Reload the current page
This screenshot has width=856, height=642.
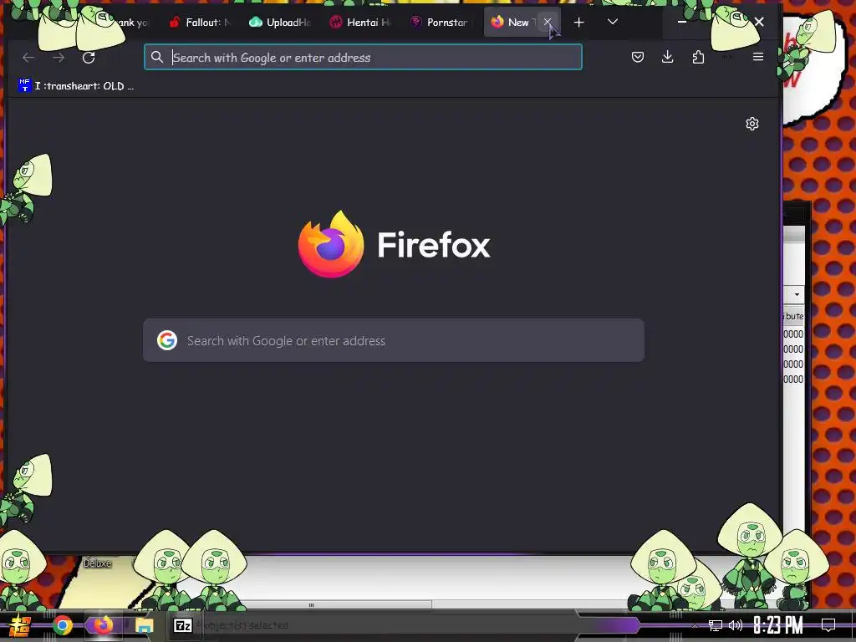pyautogui.click(x=89, y=58)
